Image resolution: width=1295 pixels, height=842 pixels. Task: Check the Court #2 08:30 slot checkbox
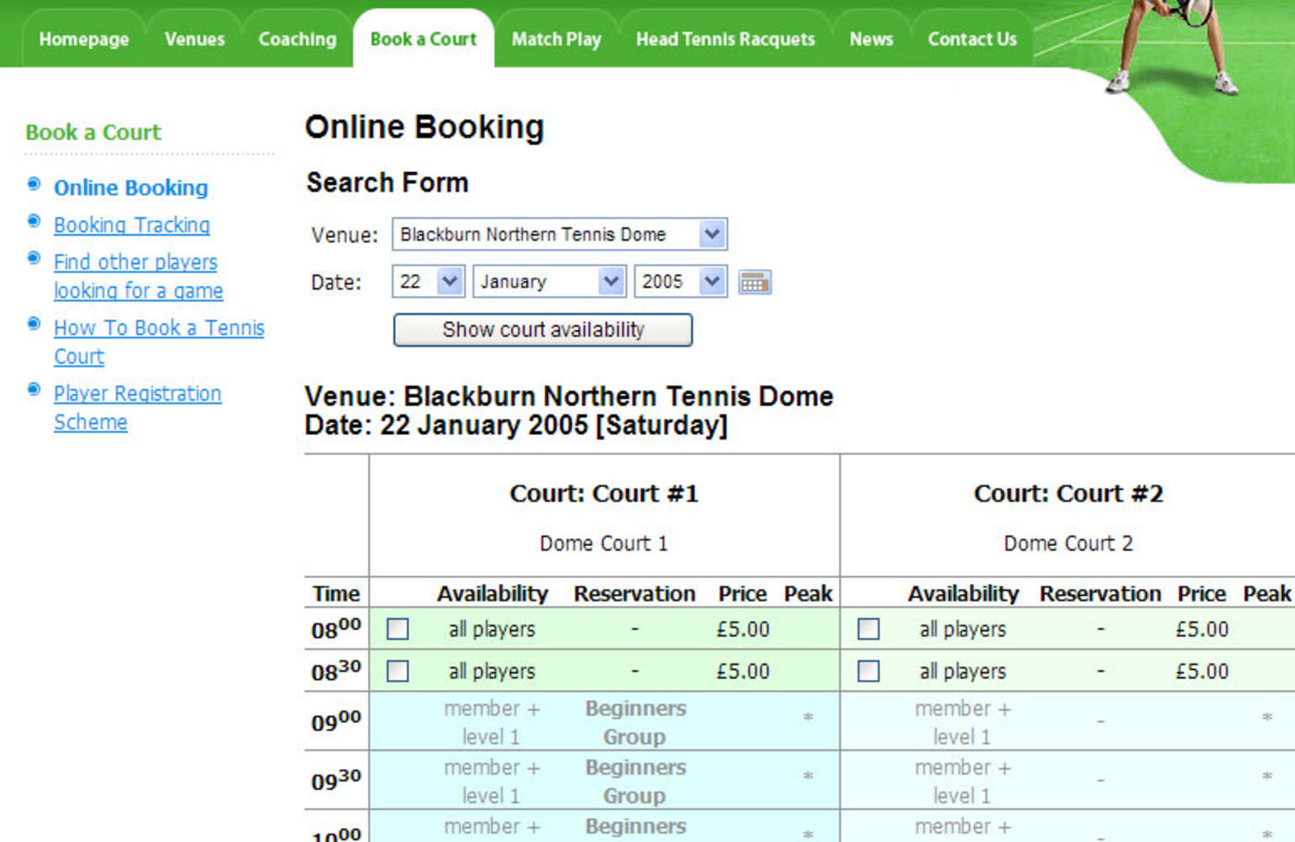click(x=869, y=671)
